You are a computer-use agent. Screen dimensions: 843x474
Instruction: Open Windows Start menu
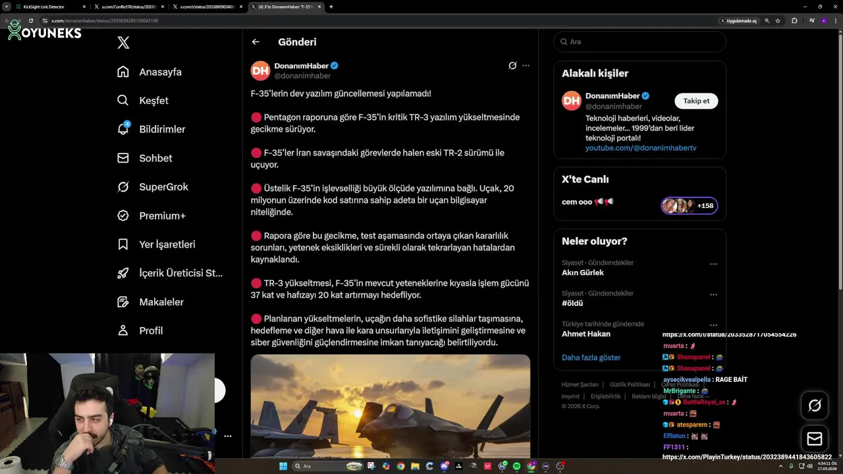point(283,466)
